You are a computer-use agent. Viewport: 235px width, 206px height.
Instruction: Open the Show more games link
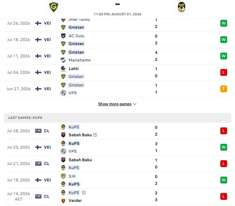tap(115, 104)
